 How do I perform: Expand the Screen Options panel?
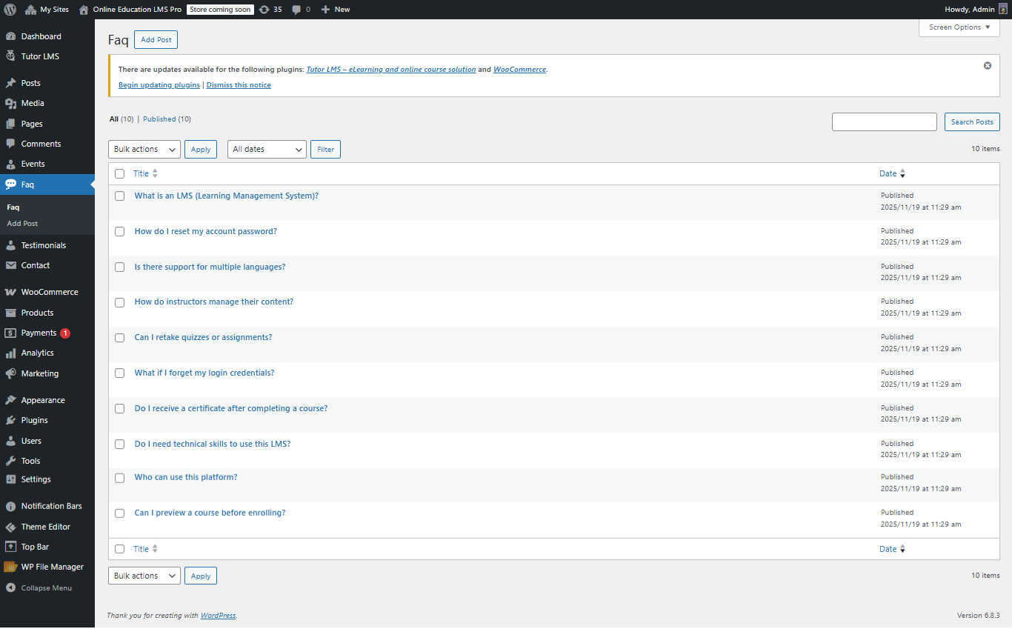pyautogui.click(x=959, y=27)
